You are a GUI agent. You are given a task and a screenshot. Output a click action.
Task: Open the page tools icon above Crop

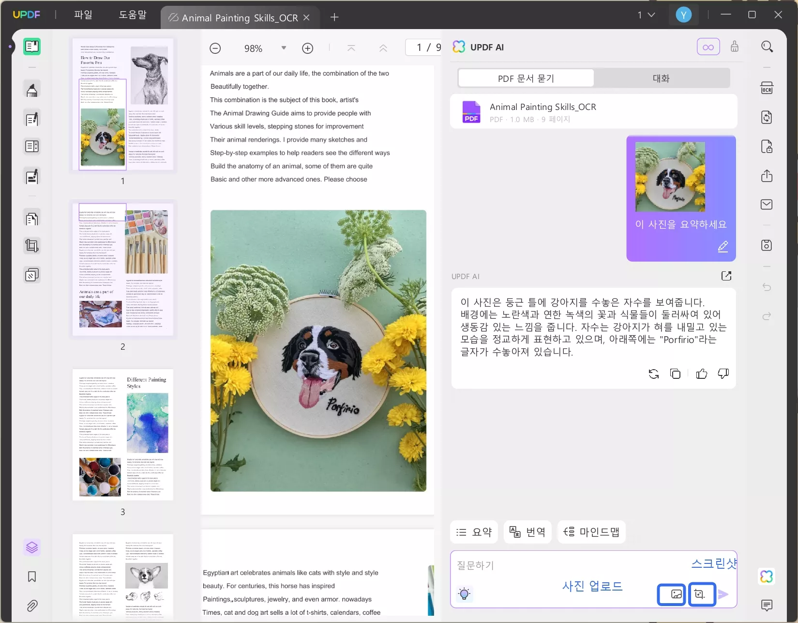point(32,219)
